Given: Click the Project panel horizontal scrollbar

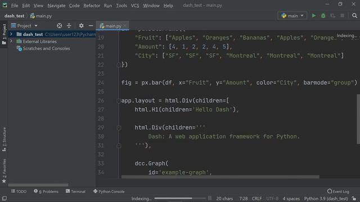Looking at the screenshot, I should tap(38, 185).
